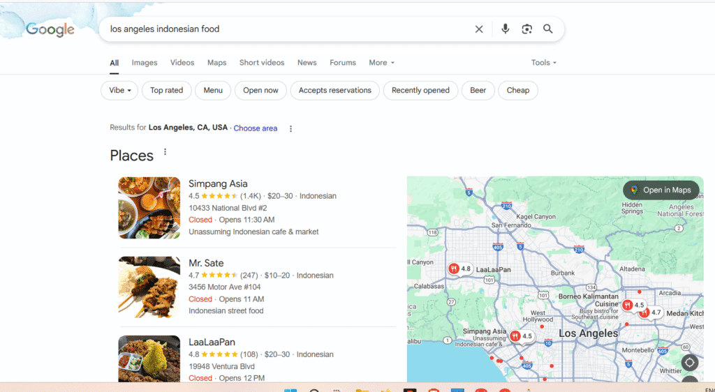Screen dimensions: 715x392
Task: Click 'Unassuming Indonesian cafe & market' description
Action: [253, 232]
